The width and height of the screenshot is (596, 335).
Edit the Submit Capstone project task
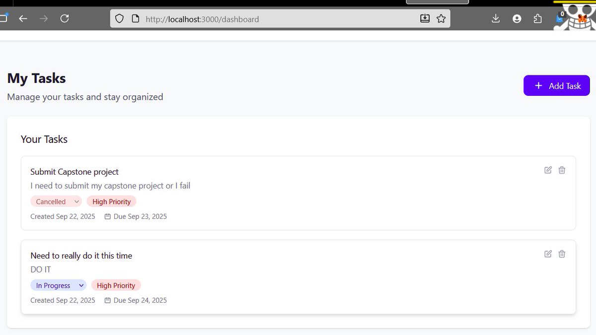point(547,170)
